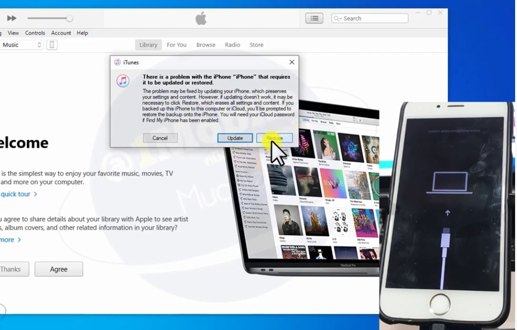Click the iPhone device icon button
517x330 pixels.
(x=52, y=45)
